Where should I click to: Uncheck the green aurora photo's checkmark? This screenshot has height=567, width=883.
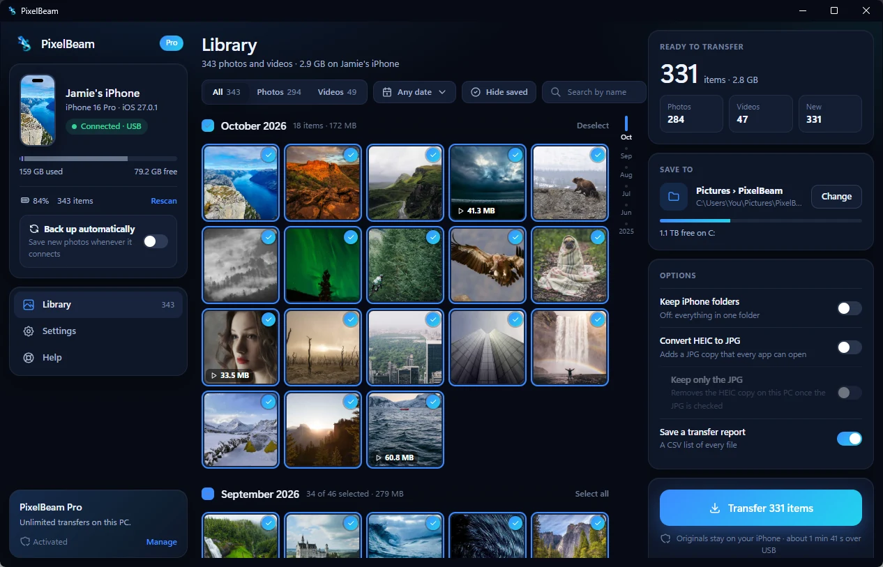click(x=351, y=237)
